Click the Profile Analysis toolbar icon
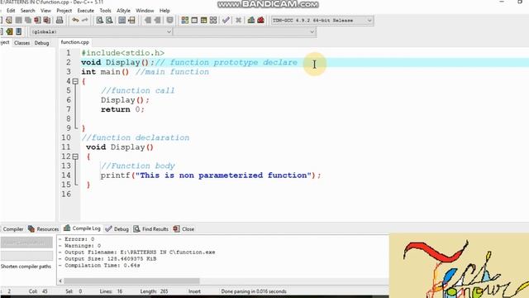Screen dimensions: 529x298 [x=251, y=20]
